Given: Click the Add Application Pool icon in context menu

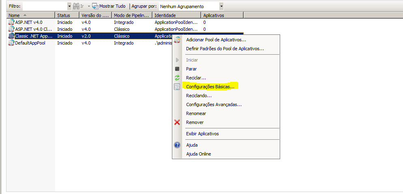Looking at the screenshot, I should click(177, 40).
